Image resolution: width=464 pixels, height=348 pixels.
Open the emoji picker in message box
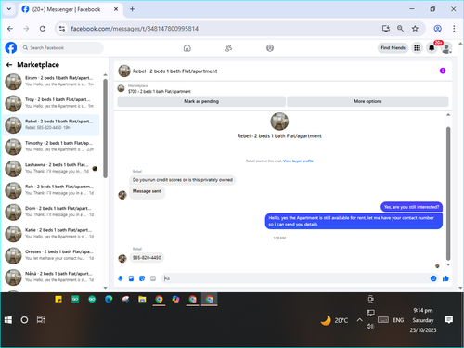pyautogui.click(x=433, y=278)
